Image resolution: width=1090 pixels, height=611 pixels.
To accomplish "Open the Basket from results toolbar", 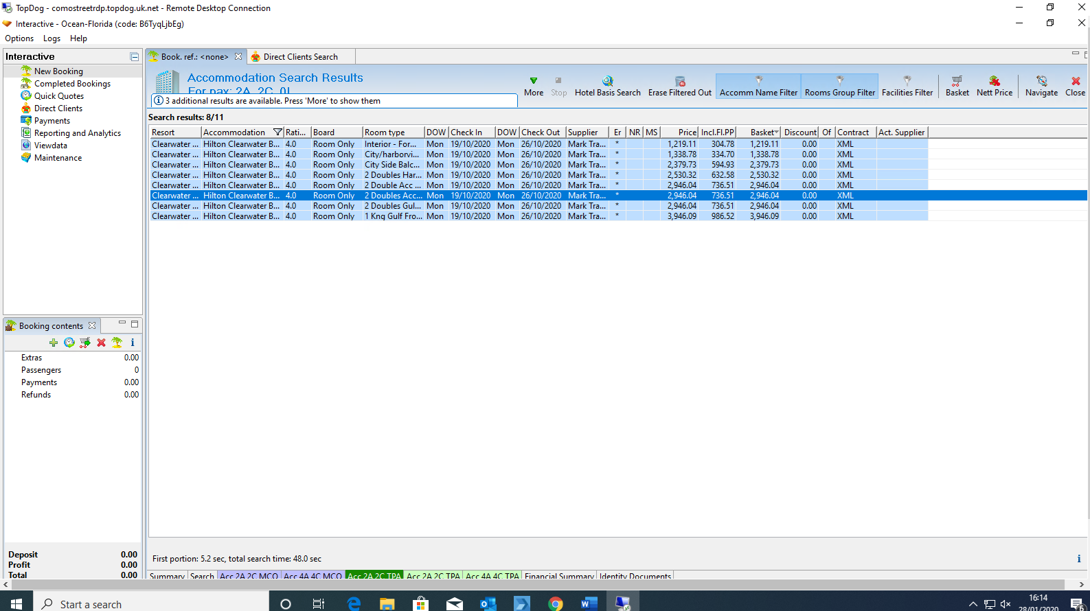I will click(x=957, y=87).
